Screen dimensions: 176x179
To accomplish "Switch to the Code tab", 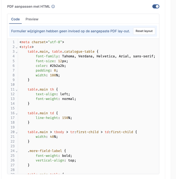I will click(15, 19).
